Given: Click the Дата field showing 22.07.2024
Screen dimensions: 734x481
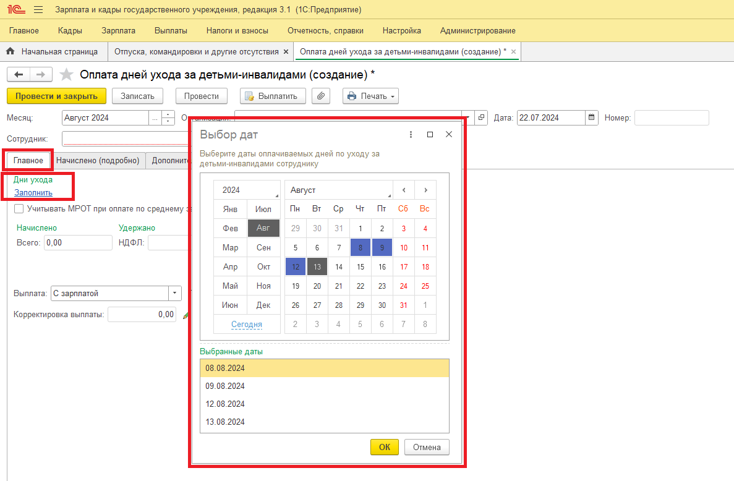Looking at the screenshot, I should click(x=551, y=117).
